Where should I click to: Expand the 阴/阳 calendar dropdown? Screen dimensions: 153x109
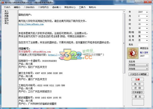(147, 32)
